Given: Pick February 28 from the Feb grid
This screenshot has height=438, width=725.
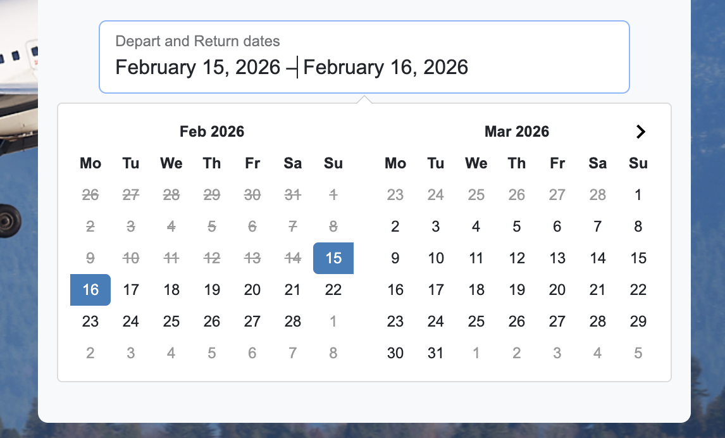Looking at the screenshot, I should click(293, 322).
